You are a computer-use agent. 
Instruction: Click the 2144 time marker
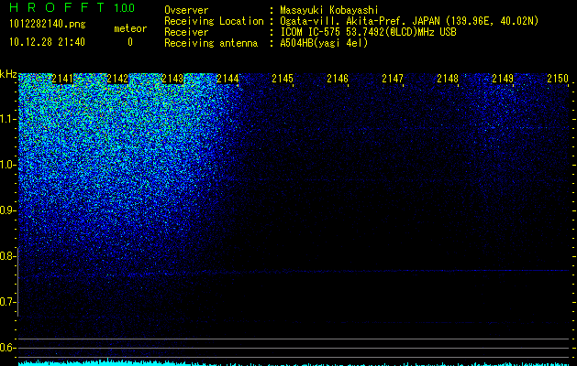[227, 79]
